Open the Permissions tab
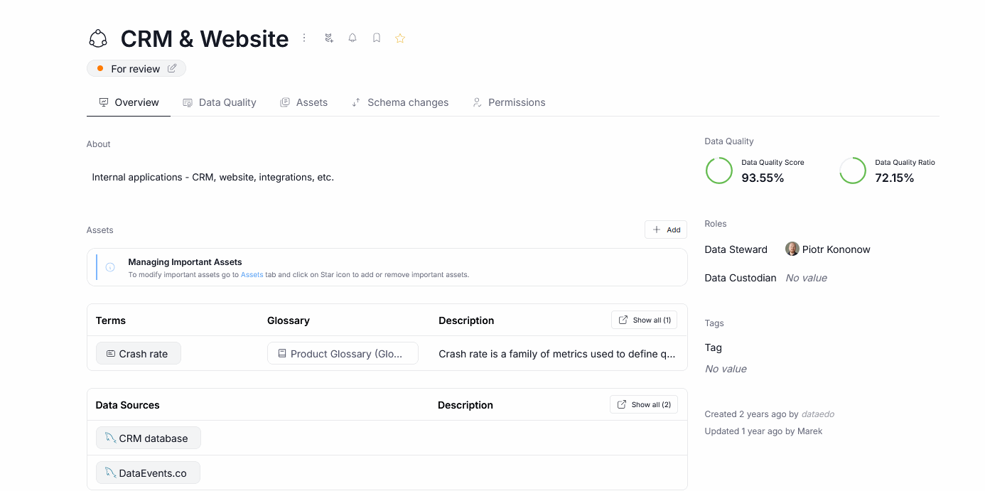This screenshot has width=985, height=491. [509, 102]
